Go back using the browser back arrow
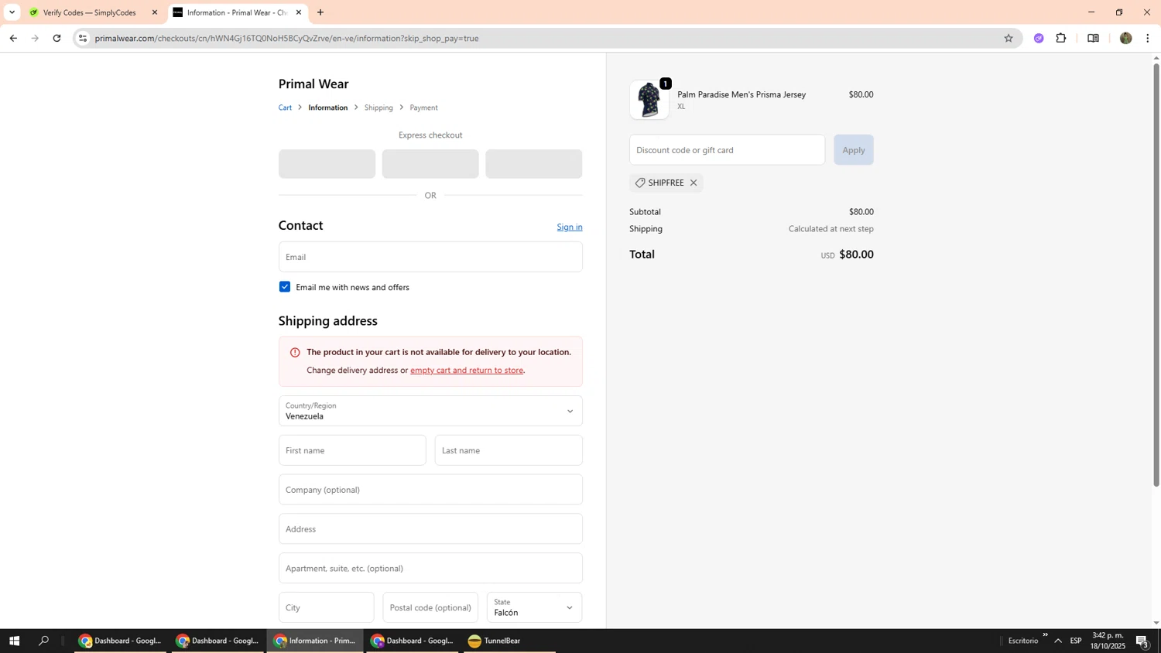This screenshot has height=653, width=1161. point(13,38)
